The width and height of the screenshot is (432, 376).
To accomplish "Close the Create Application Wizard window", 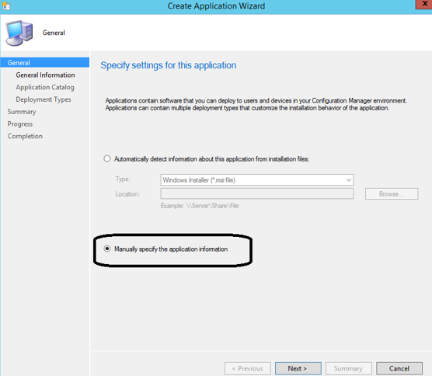I will click(x=424, y=4).
